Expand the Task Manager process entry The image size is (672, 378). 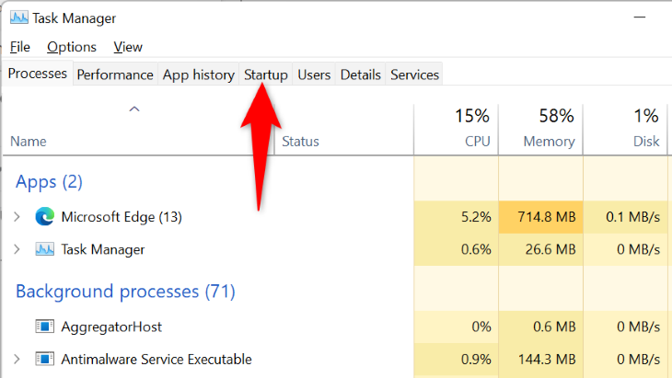[x=17, y=249]
